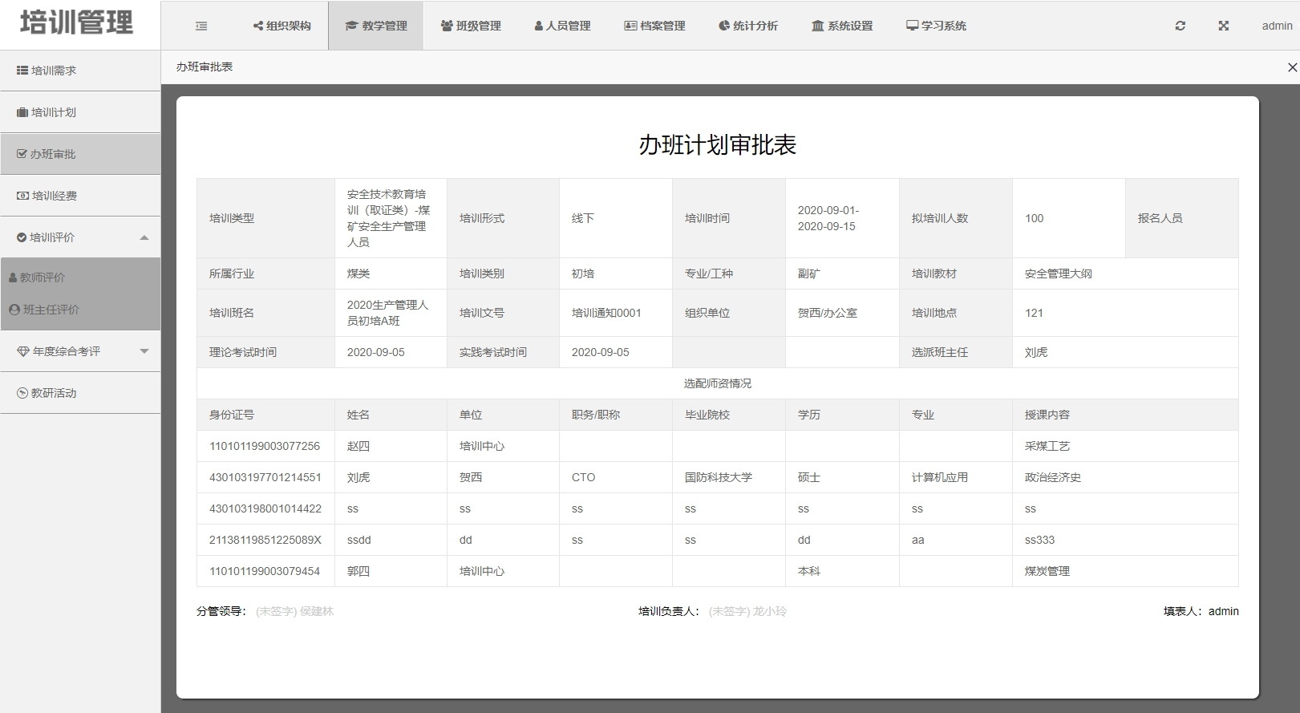Click the sidebar collapse hamburger icon
Viewport: 1300px width, 713px height.
coord(201,26)
